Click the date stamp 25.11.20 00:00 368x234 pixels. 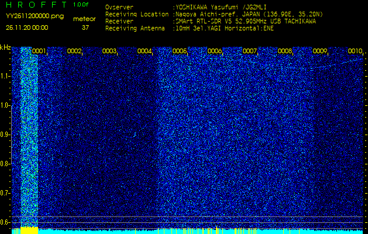click(27, 27)
